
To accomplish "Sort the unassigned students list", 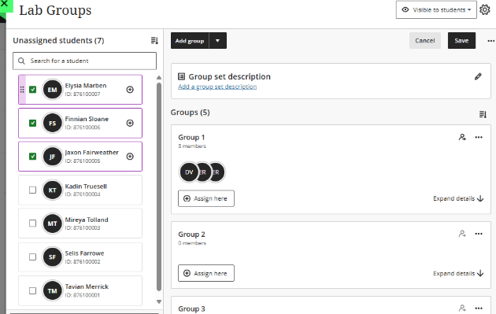I will click(x=154, y=40).
